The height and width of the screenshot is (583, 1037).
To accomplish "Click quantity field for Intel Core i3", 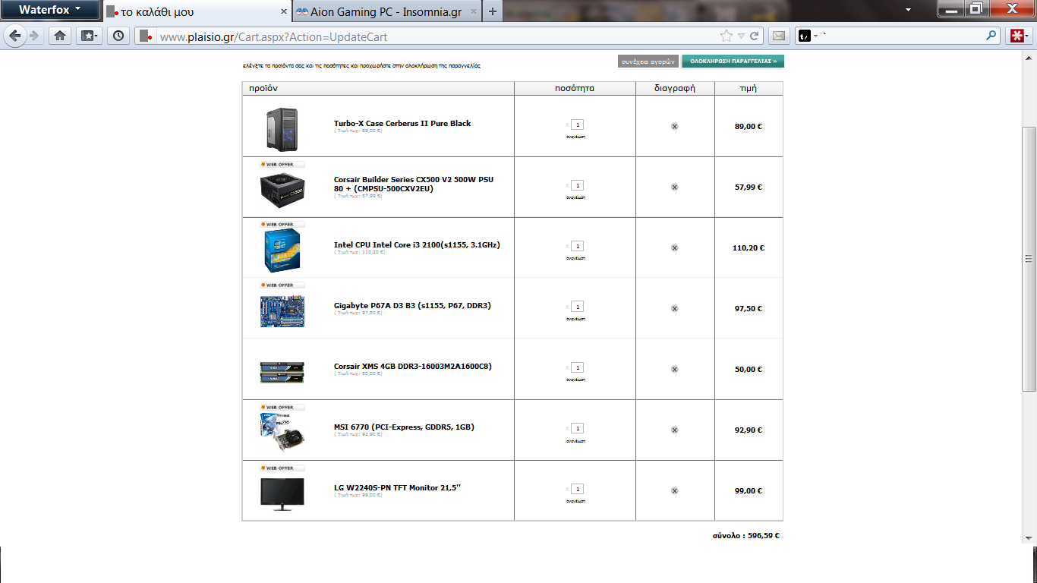I will pos(578,246).
